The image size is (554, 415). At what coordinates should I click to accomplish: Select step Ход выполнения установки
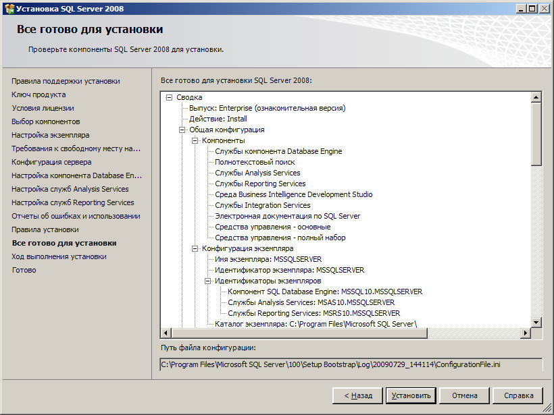pyautogui.click(x=59, y=256)
